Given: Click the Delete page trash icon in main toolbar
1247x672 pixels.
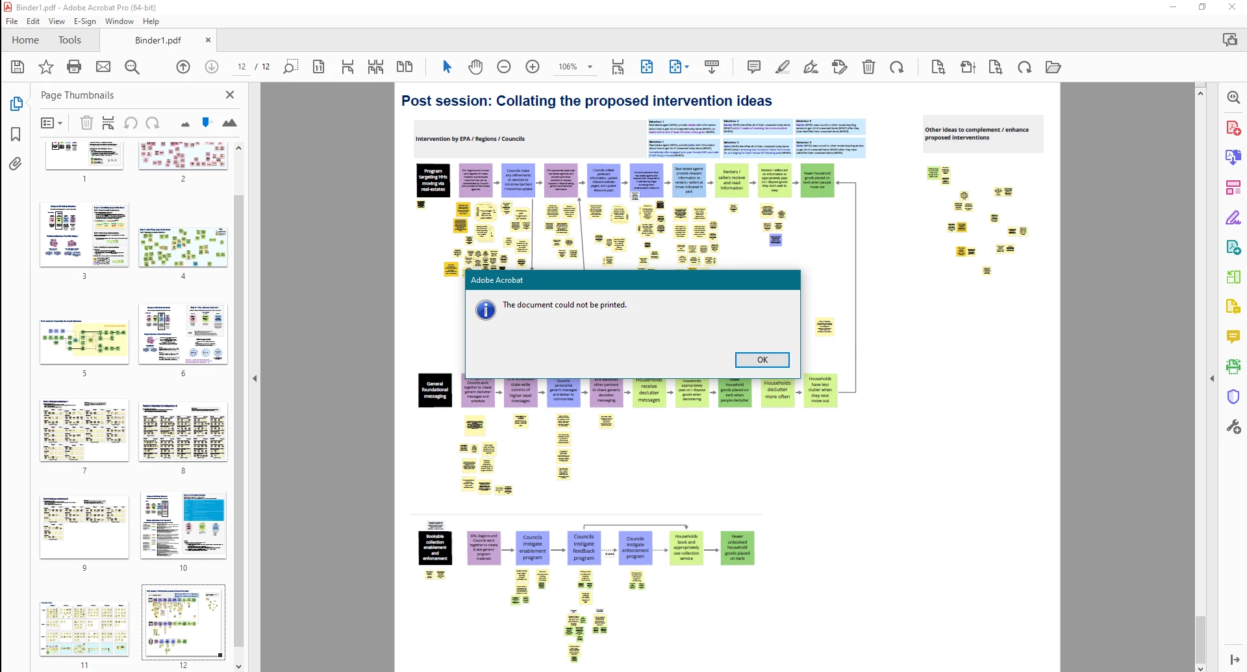Looking at the screenshot, I should click(868, 67).
